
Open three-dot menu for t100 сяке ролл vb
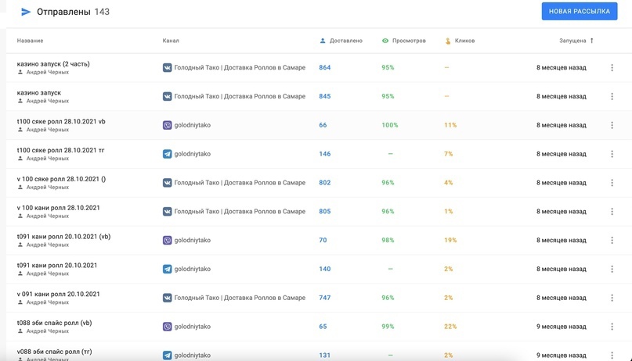tap(612, 125)
